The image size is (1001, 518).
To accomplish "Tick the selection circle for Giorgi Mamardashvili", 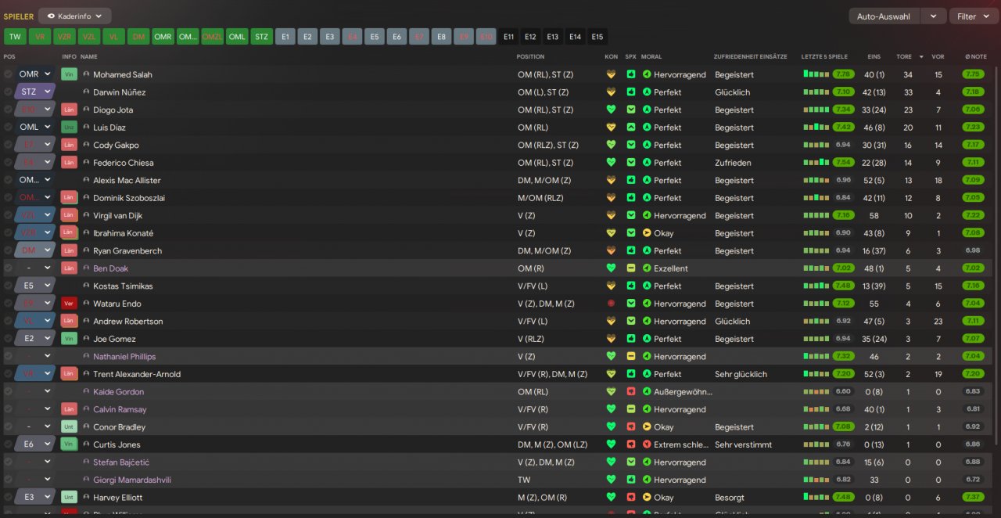I will (9, 480).
